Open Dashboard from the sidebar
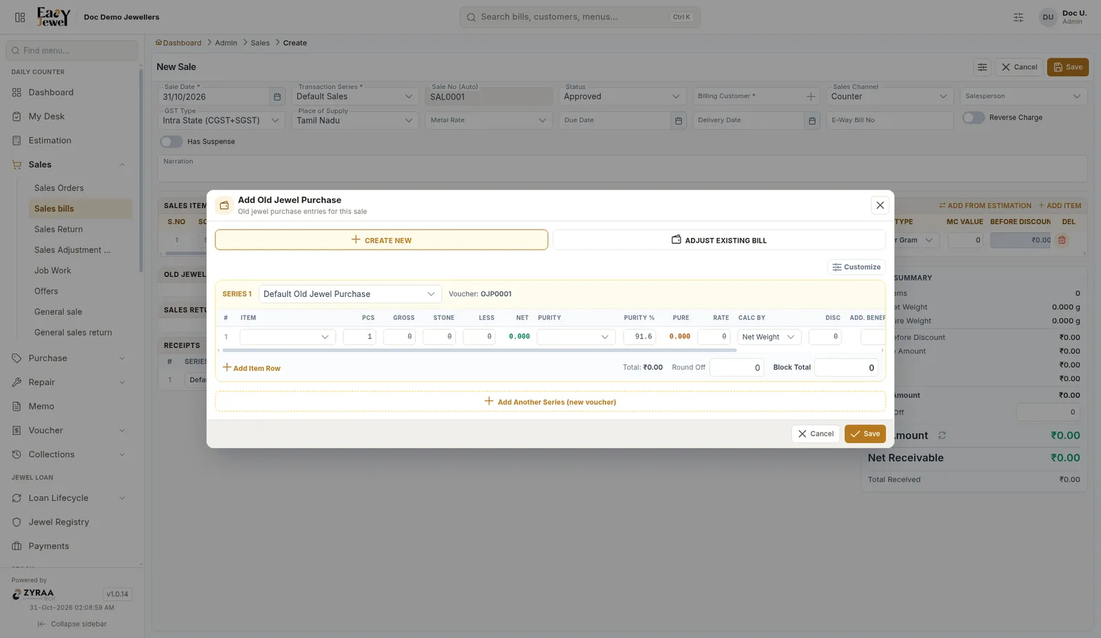 [72, 93]
